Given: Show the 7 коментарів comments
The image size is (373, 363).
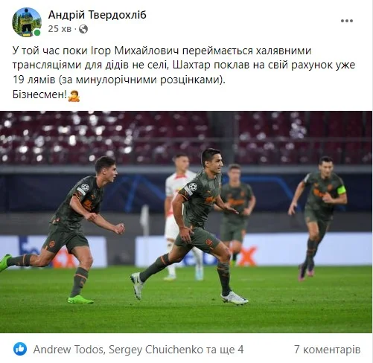Looking at the screenshot, I should 328,350.
